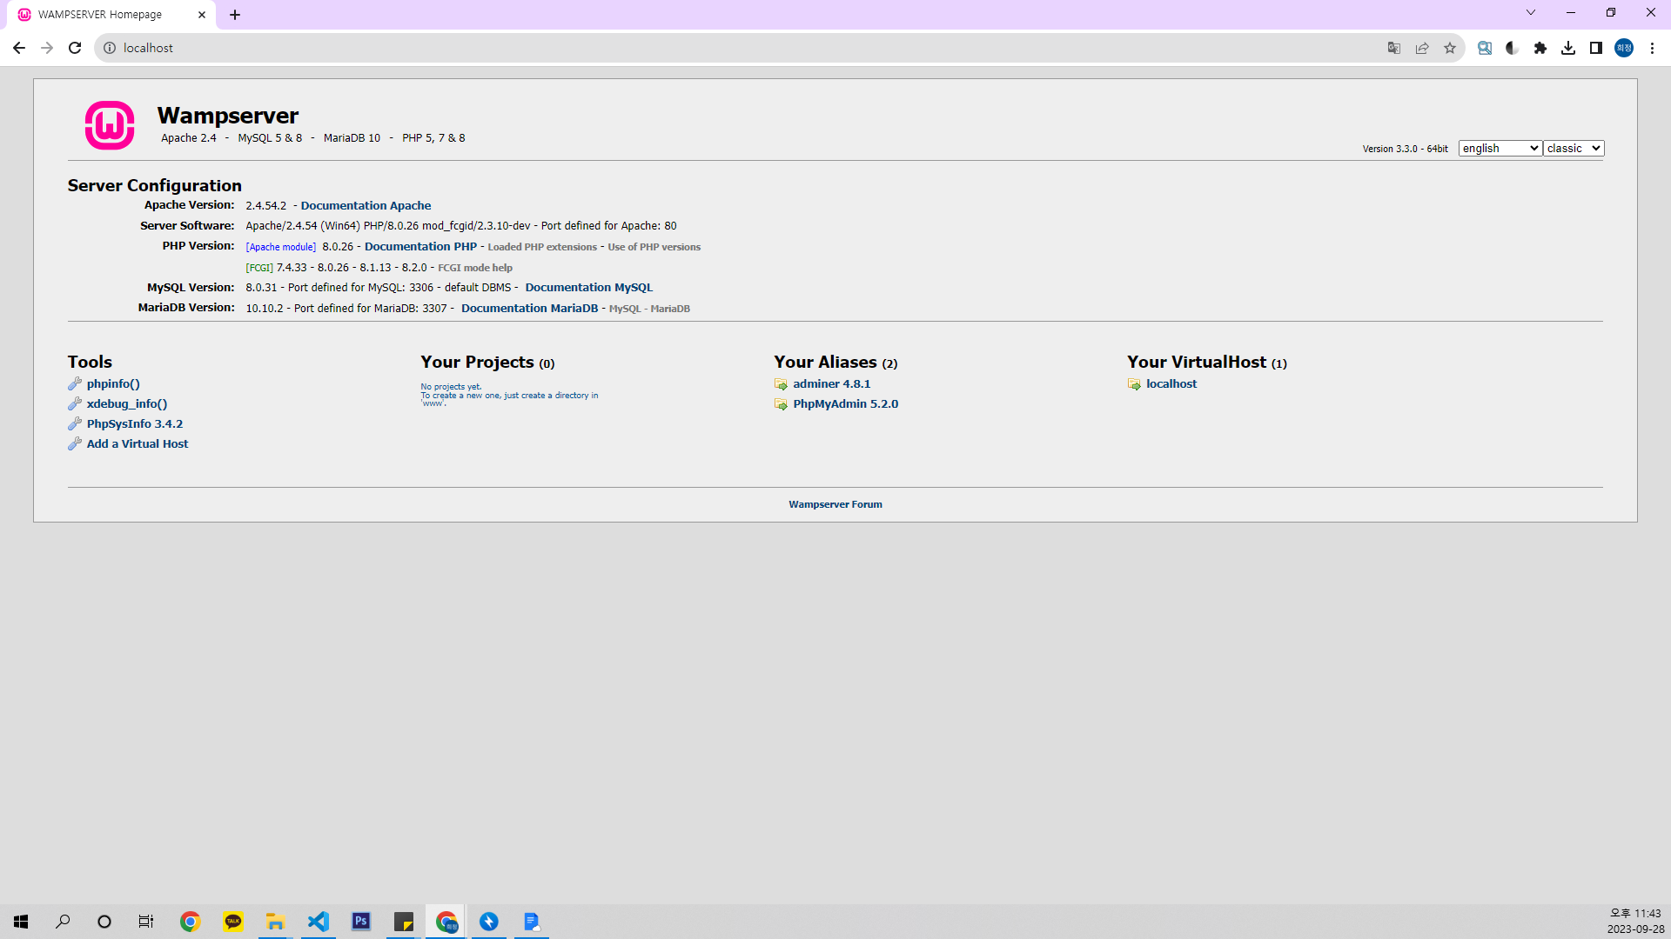Open adminer 4.8.1 alias

click(x=831, y=383)
